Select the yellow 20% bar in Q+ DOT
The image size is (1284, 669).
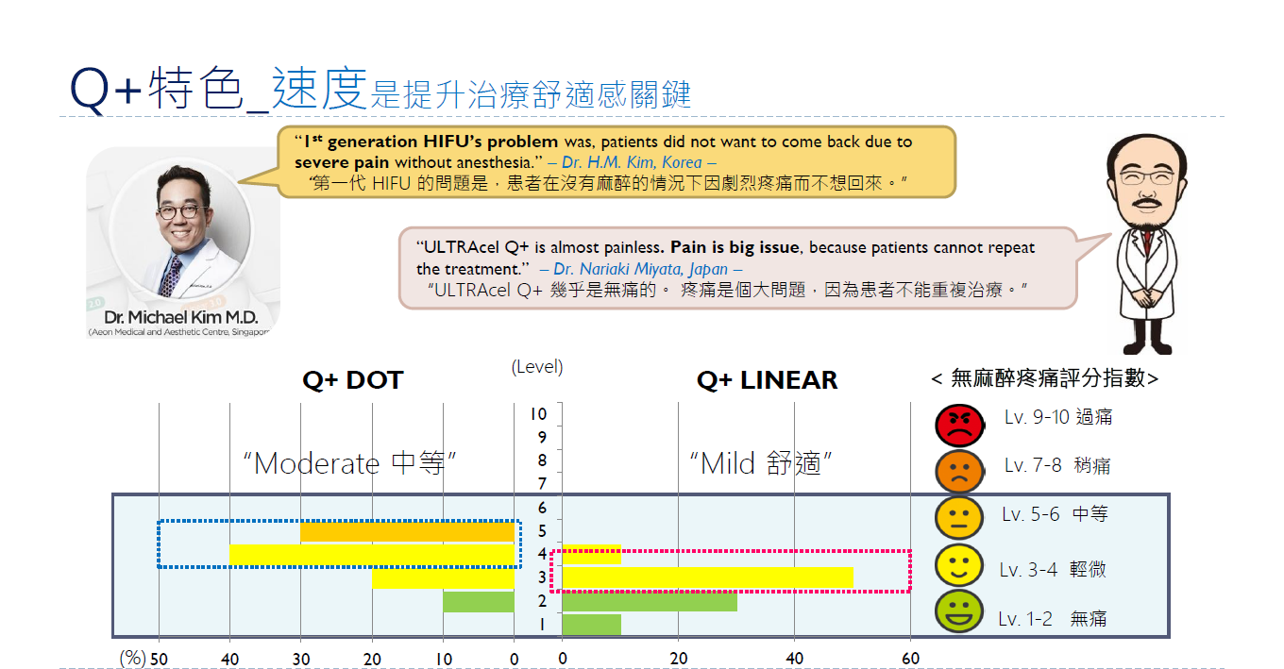coord(443,577)
